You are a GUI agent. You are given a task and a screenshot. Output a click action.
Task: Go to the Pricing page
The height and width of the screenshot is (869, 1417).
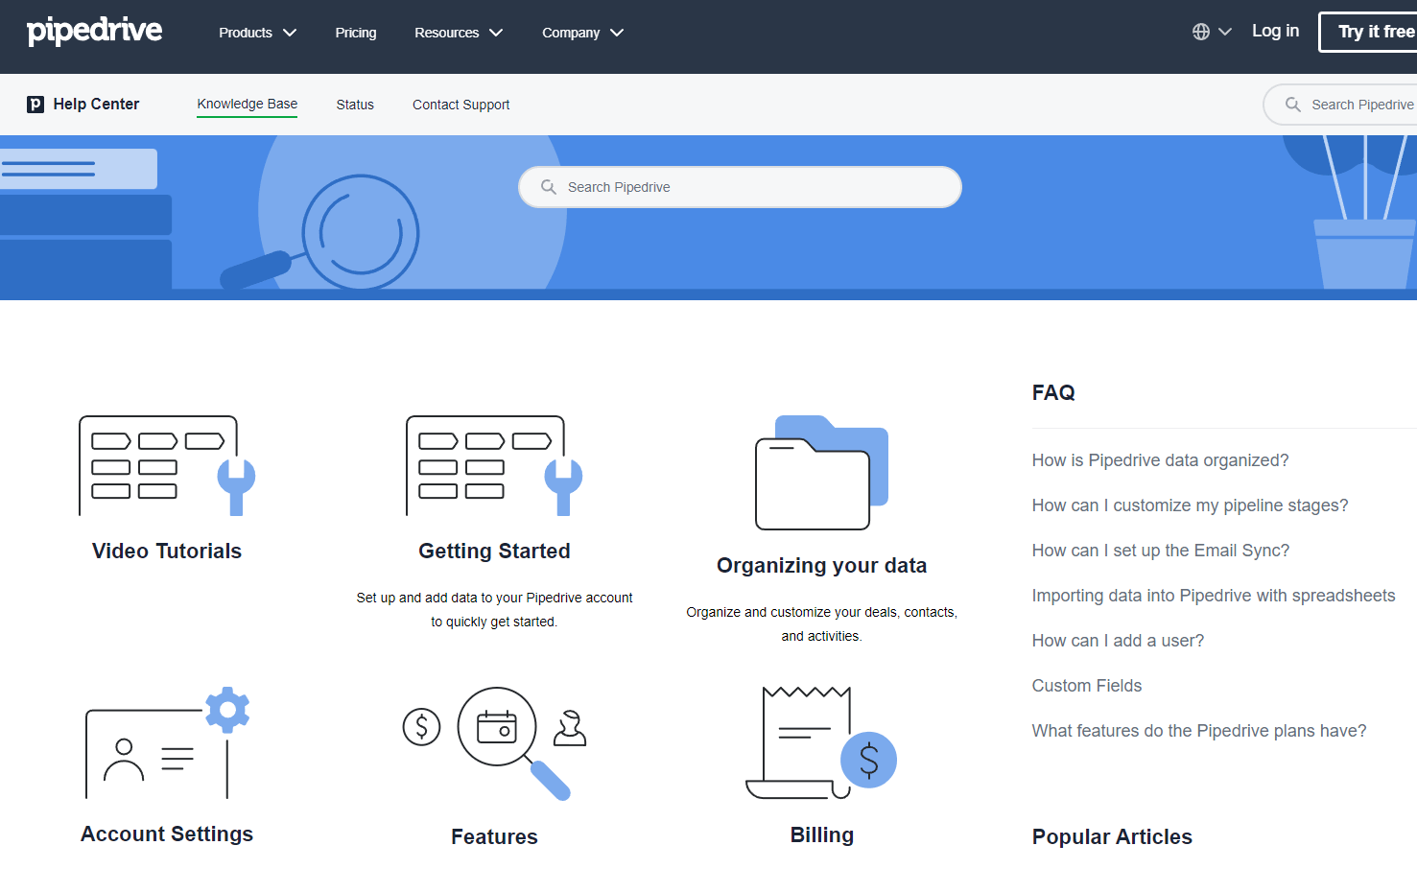click(356, 33)
